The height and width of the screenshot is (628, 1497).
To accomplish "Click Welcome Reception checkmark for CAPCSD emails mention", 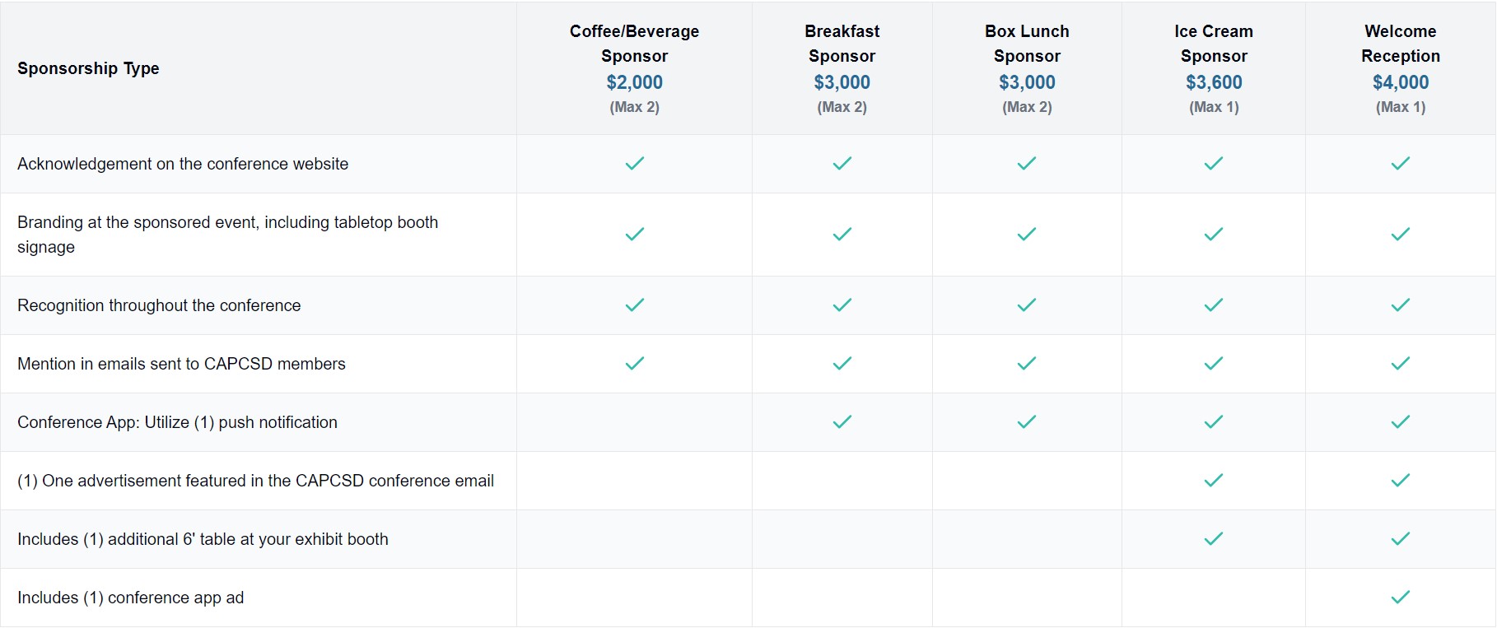I will (1401, 364).
